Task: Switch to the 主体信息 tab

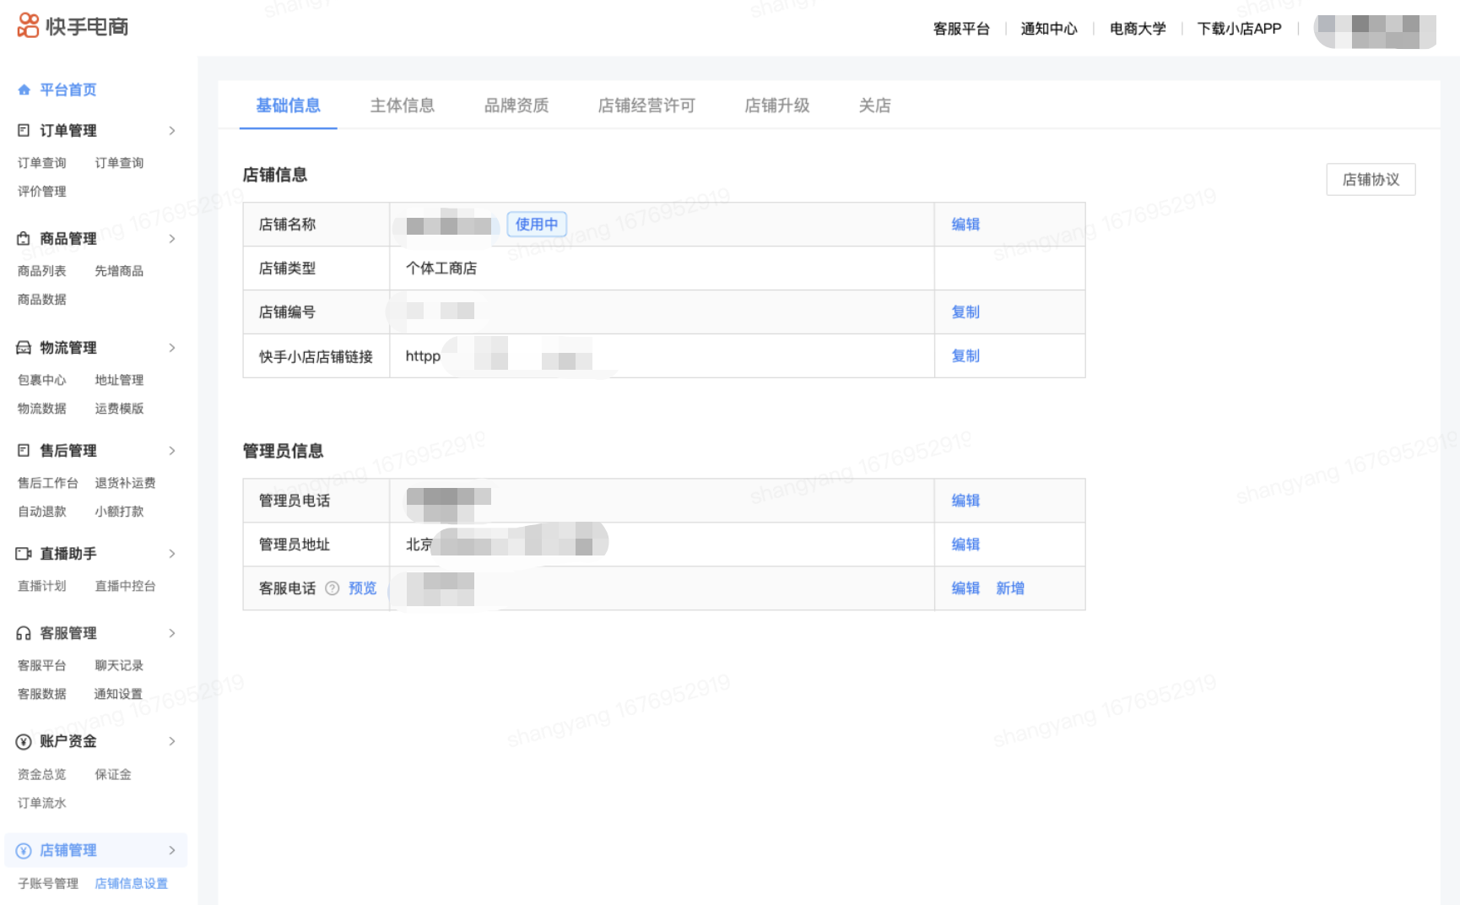Action: coord(402,106)
